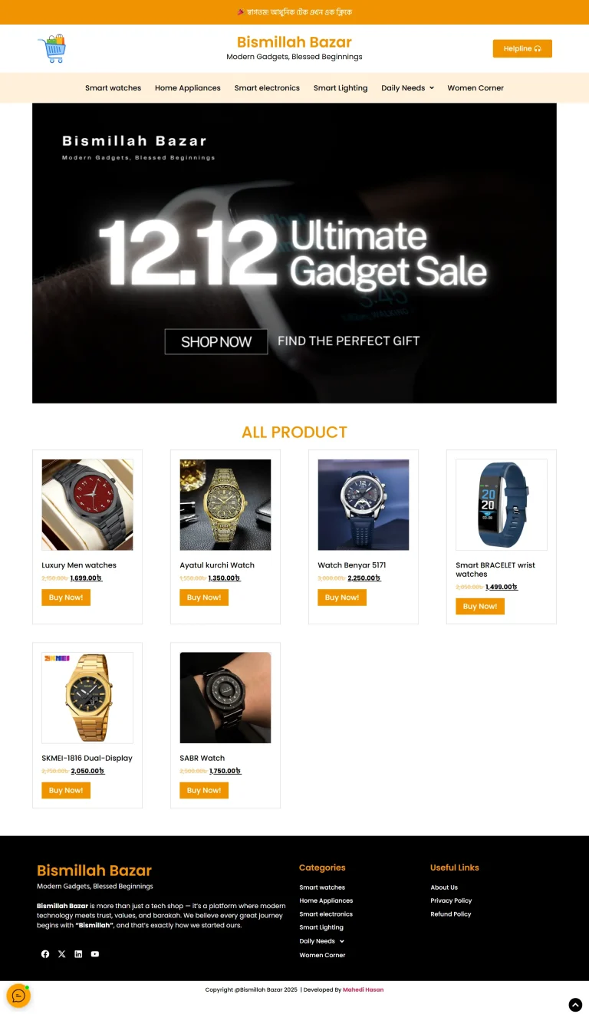This screenshot has width=589, height=1014.
Task: Expand Daily Needs chevron in footer categories
Action: pyautogui.click(x=342, y=941)
